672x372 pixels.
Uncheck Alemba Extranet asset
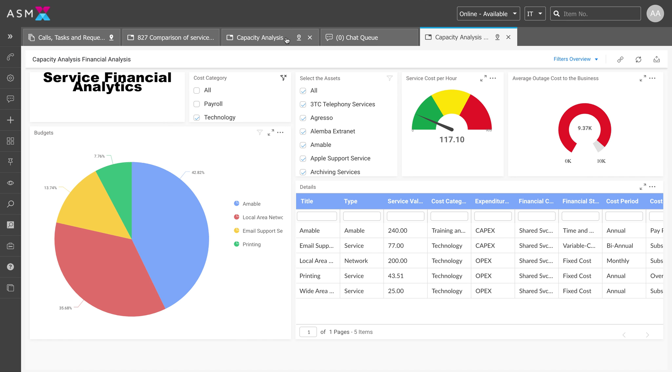303,132
